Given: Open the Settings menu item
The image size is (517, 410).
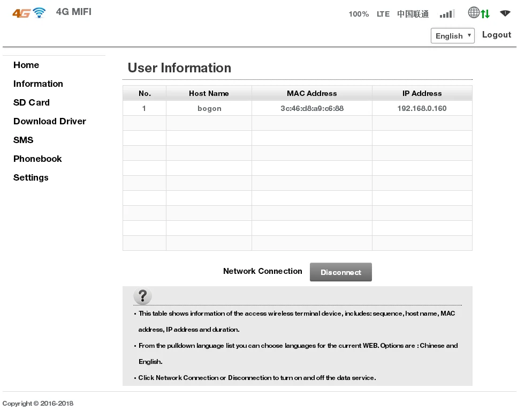Looking at the screenshot, I should point(31,178).
